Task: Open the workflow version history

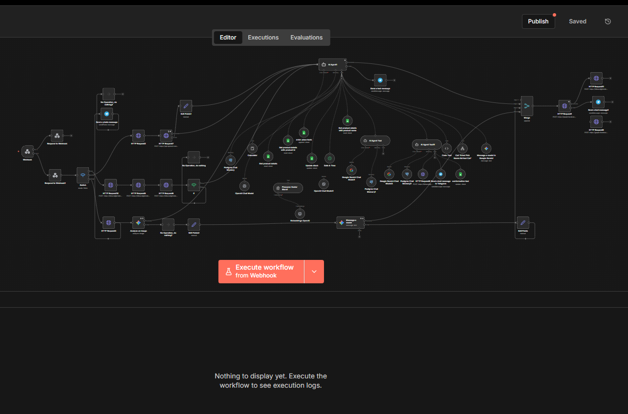Action: [607, 21]
